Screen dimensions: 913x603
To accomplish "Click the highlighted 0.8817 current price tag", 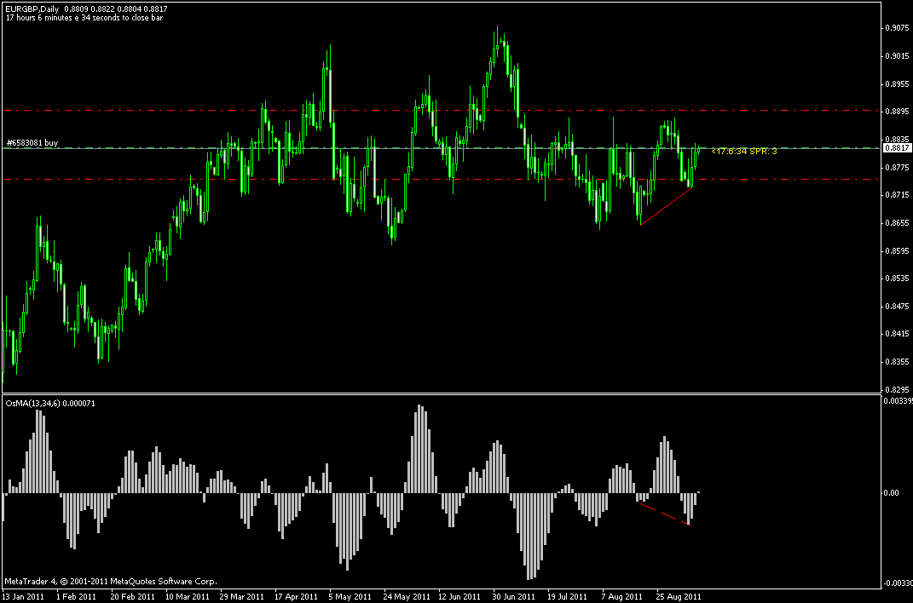I will tap(898, 148).
